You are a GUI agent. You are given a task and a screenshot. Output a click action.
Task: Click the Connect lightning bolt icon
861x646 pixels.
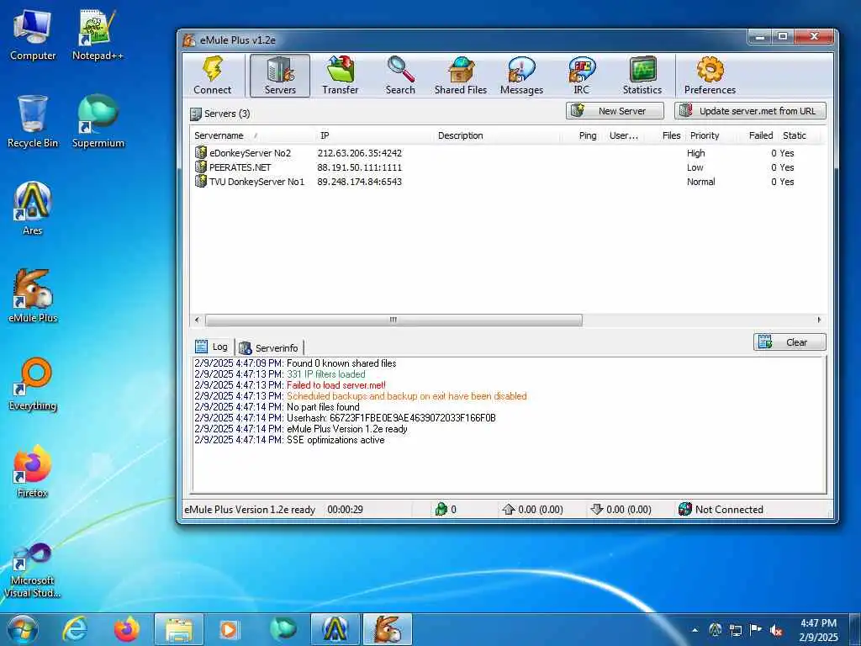pos(213,69)
